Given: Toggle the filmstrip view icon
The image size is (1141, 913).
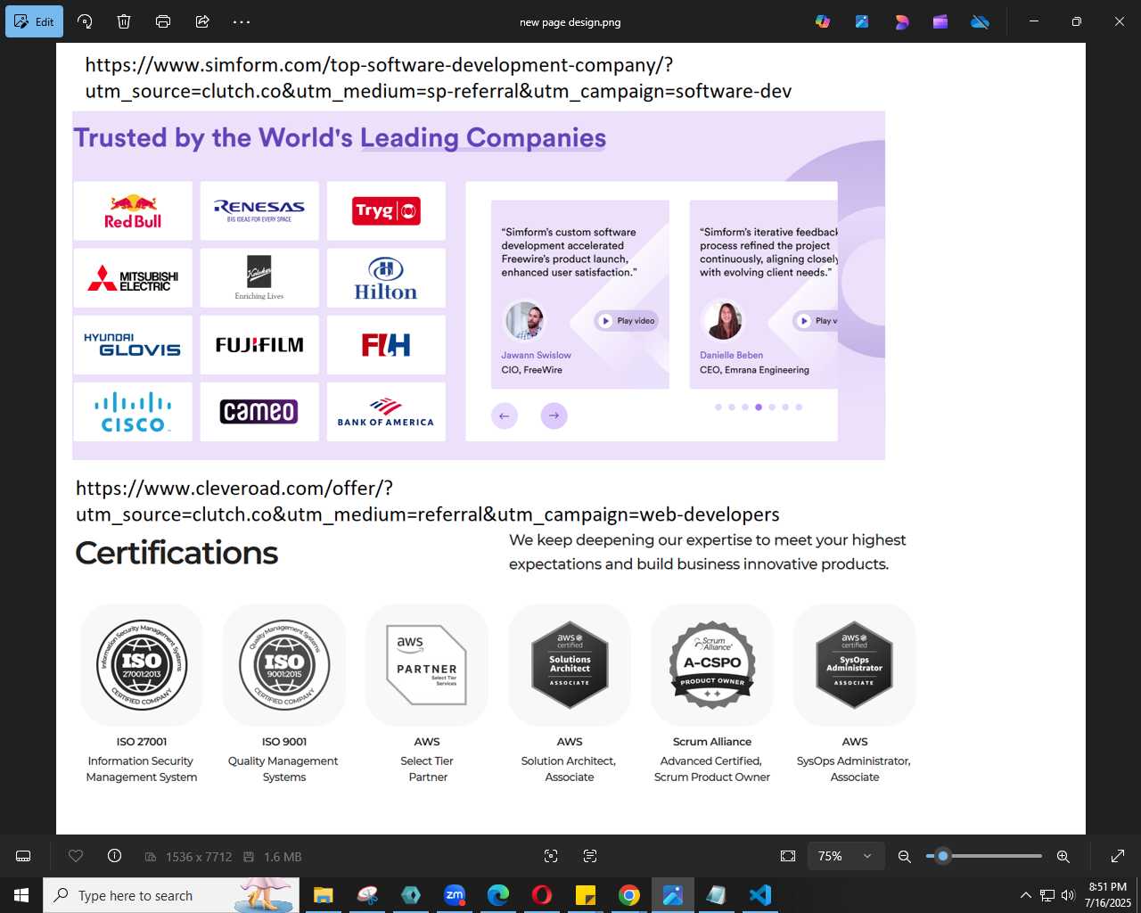Looking at the screenshot, I should coord(24,856).
